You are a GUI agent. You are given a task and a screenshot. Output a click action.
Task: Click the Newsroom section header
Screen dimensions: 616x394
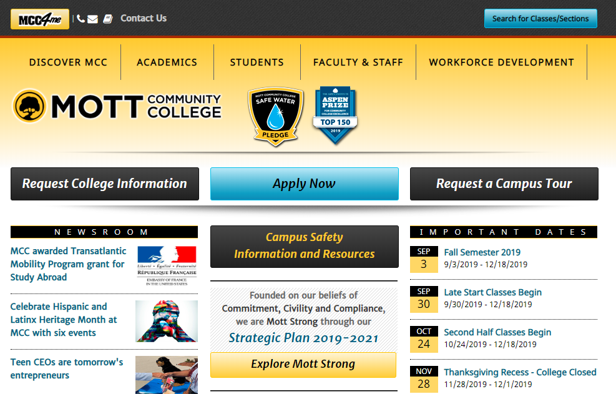click(x=104, y=232)
